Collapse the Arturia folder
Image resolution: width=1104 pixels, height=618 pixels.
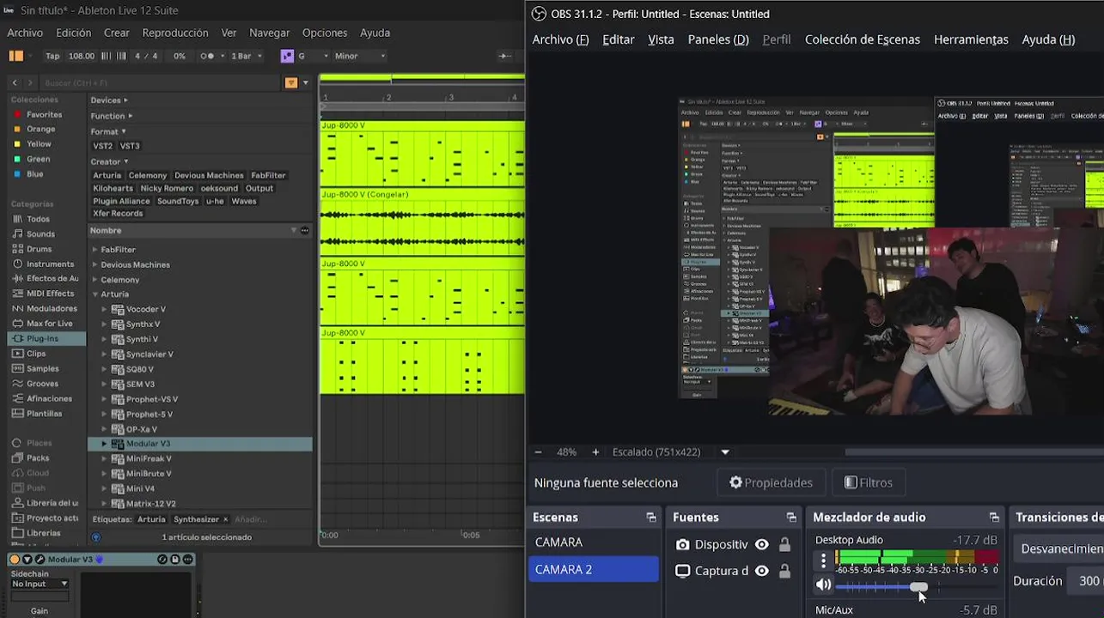click(95, 294)
